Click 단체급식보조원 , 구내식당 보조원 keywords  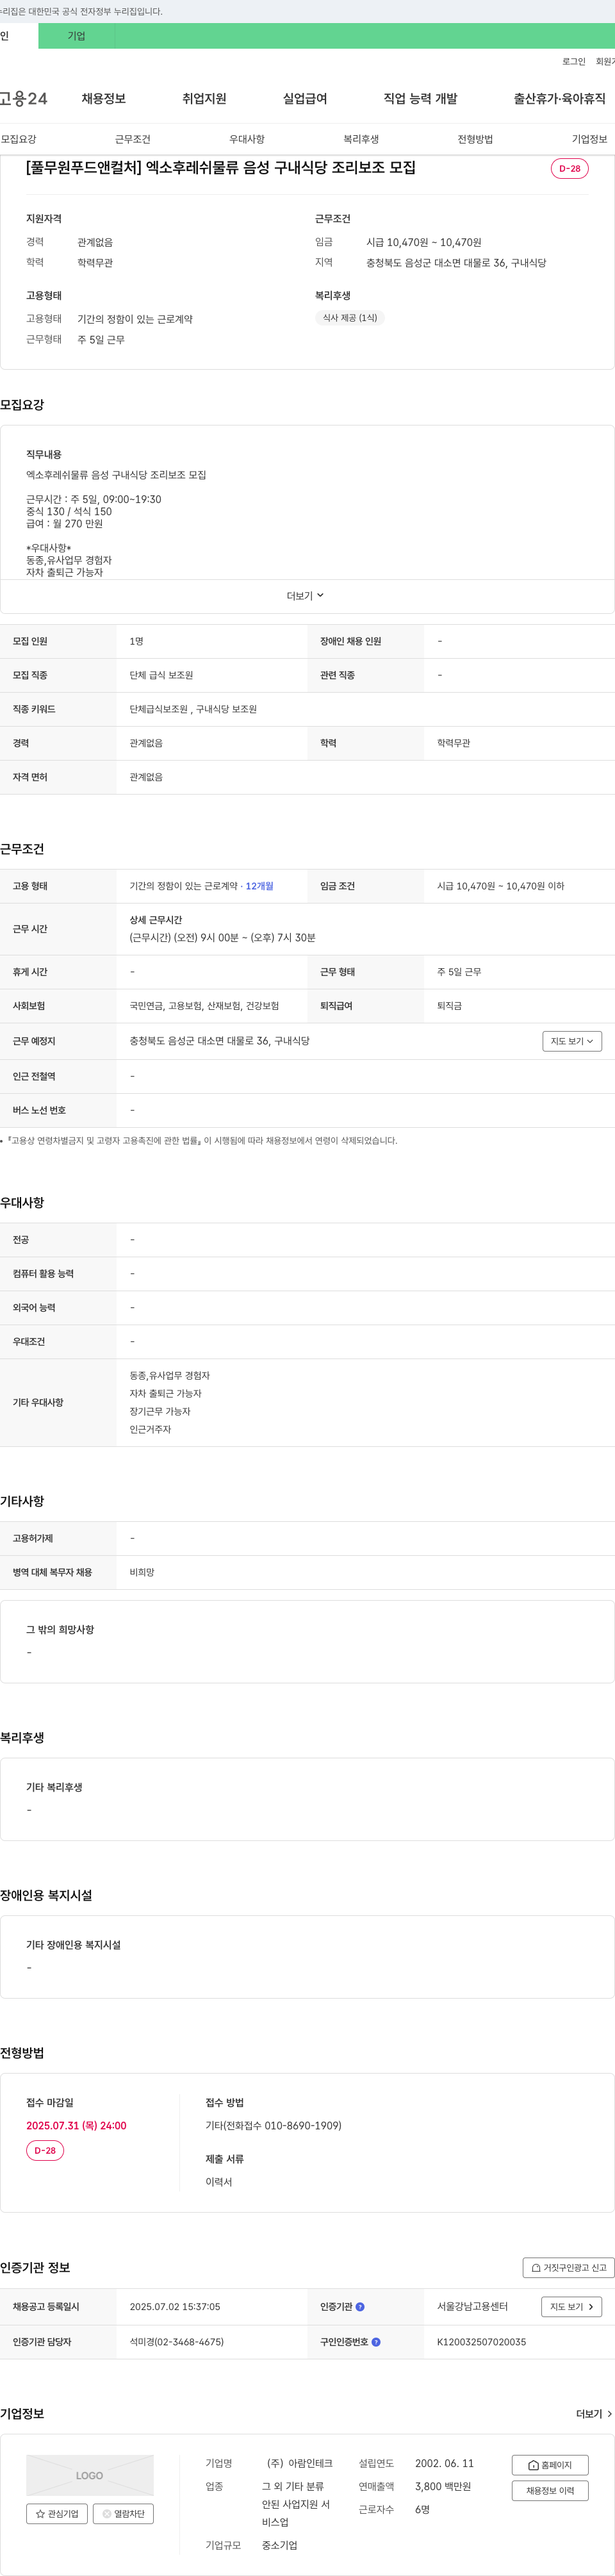click(193, 709)
